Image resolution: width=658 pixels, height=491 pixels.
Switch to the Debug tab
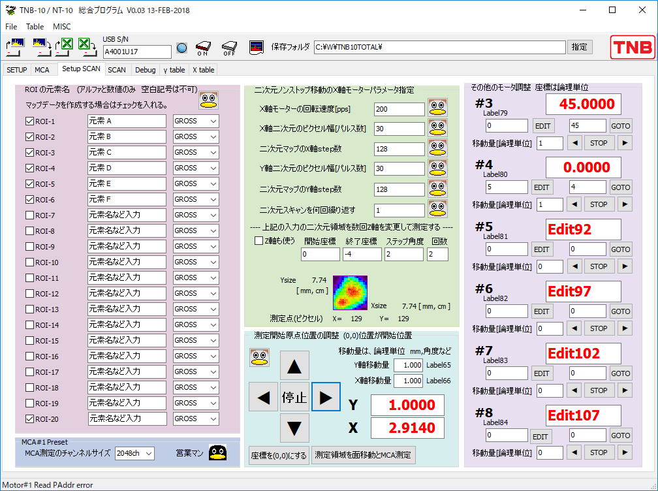pos(145,70)
